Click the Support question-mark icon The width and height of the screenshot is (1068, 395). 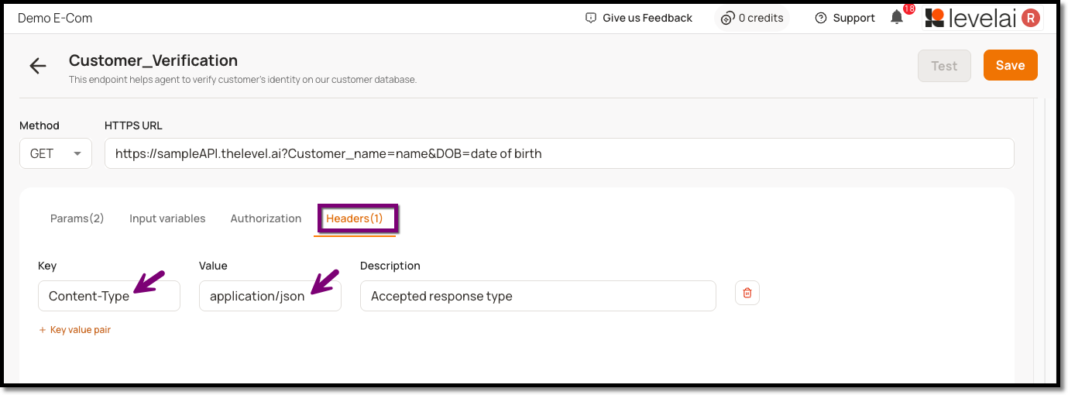coord(821,18)
